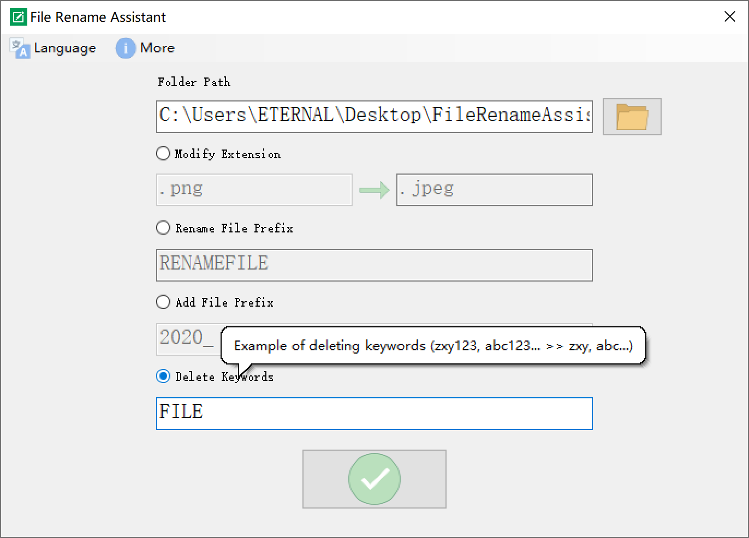Click the folder browse icon
Screen dimensions: 749x538
coord(632,117)
